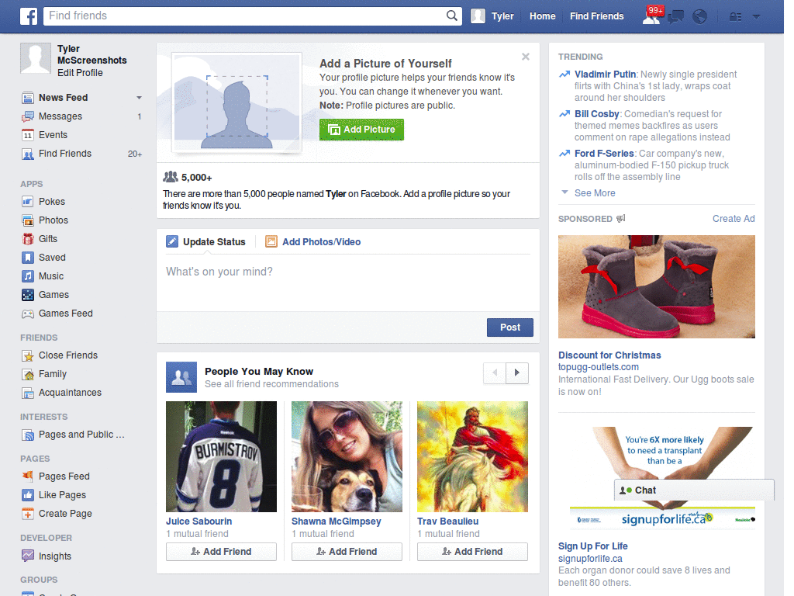Screen dimensions: 794x596
Task: Open friend requests icon with 99+ badge
Action: point(652,16)
